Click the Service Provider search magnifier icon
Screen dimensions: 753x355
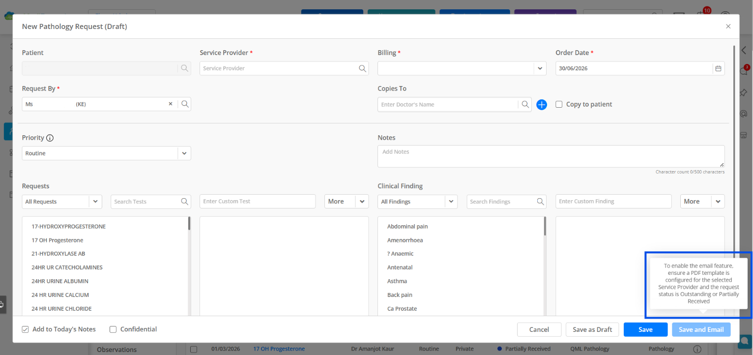tap(362, 68)
